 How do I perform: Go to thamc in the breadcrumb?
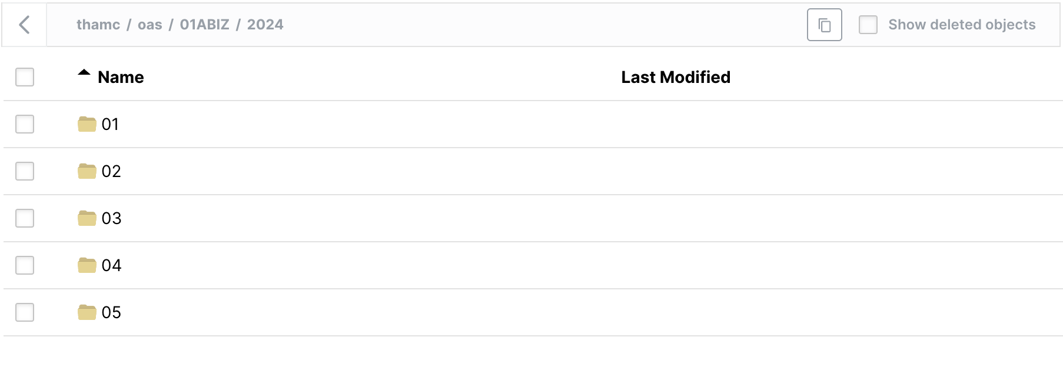[98, 25]
